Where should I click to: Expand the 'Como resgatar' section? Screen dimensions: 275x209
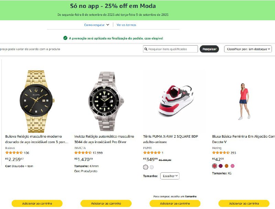97,25
